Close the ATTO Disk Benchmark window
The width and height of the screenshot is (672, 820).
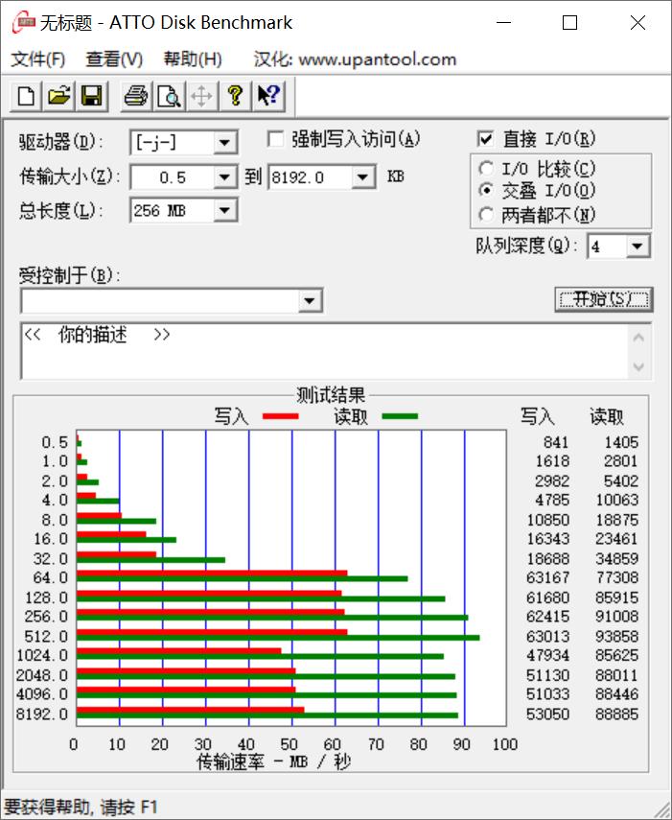[637, 22]
